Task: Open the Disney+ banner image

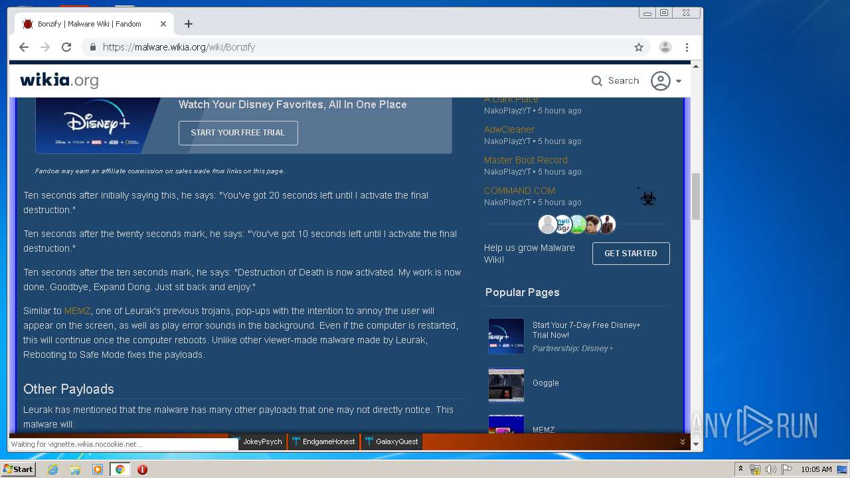Action: point(98,125)
